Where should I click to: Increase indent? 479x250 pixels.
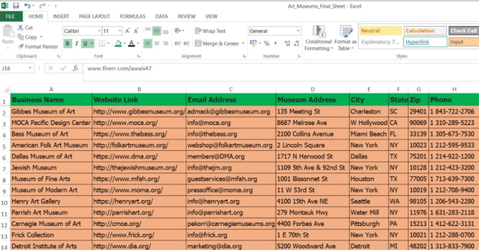pos(186,44)
